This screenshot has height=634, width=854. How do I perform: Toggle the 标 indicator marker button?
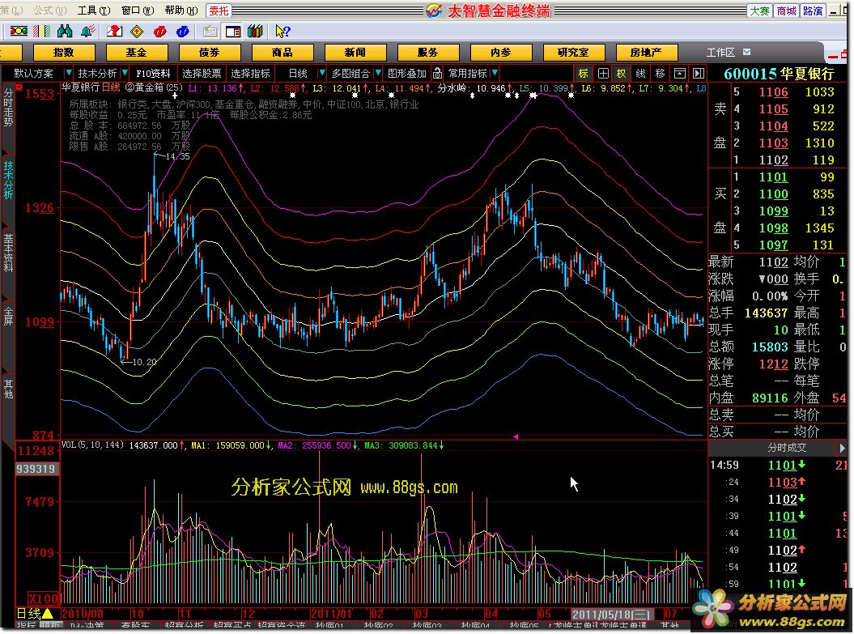pos(584,74)
